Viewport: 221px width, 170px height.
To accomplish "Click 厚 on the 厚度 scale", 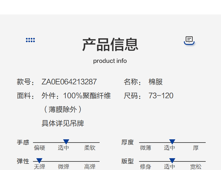I will click(x=196, y=148).
